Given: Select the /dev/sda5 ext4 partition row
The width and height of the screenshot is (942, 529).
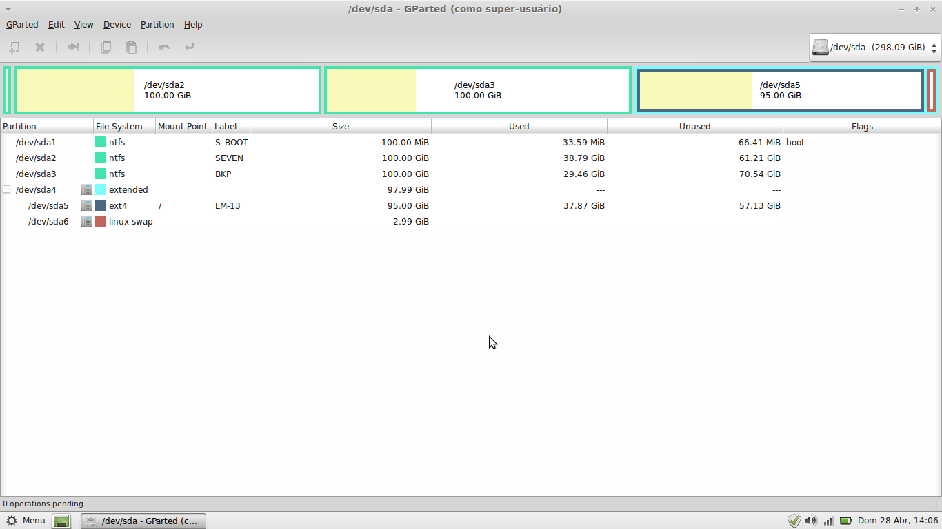Looking at the screenshot, I should coord(471,205).
